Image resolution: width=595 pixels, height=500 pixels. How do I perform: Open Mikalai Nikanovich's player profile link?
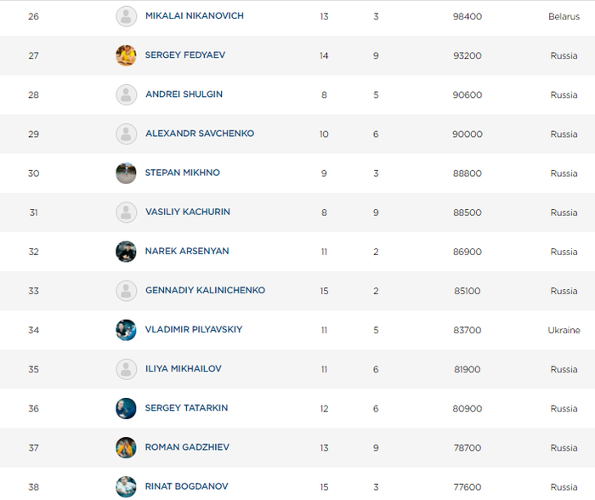195,16
